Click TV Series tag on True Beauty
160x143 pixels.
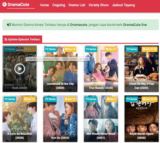[91, 49]
